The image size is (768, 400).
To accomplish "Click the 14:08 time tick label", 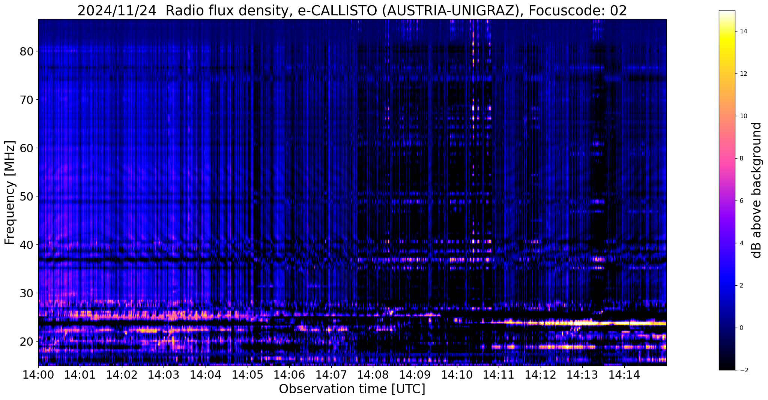I will pos(373,374).
